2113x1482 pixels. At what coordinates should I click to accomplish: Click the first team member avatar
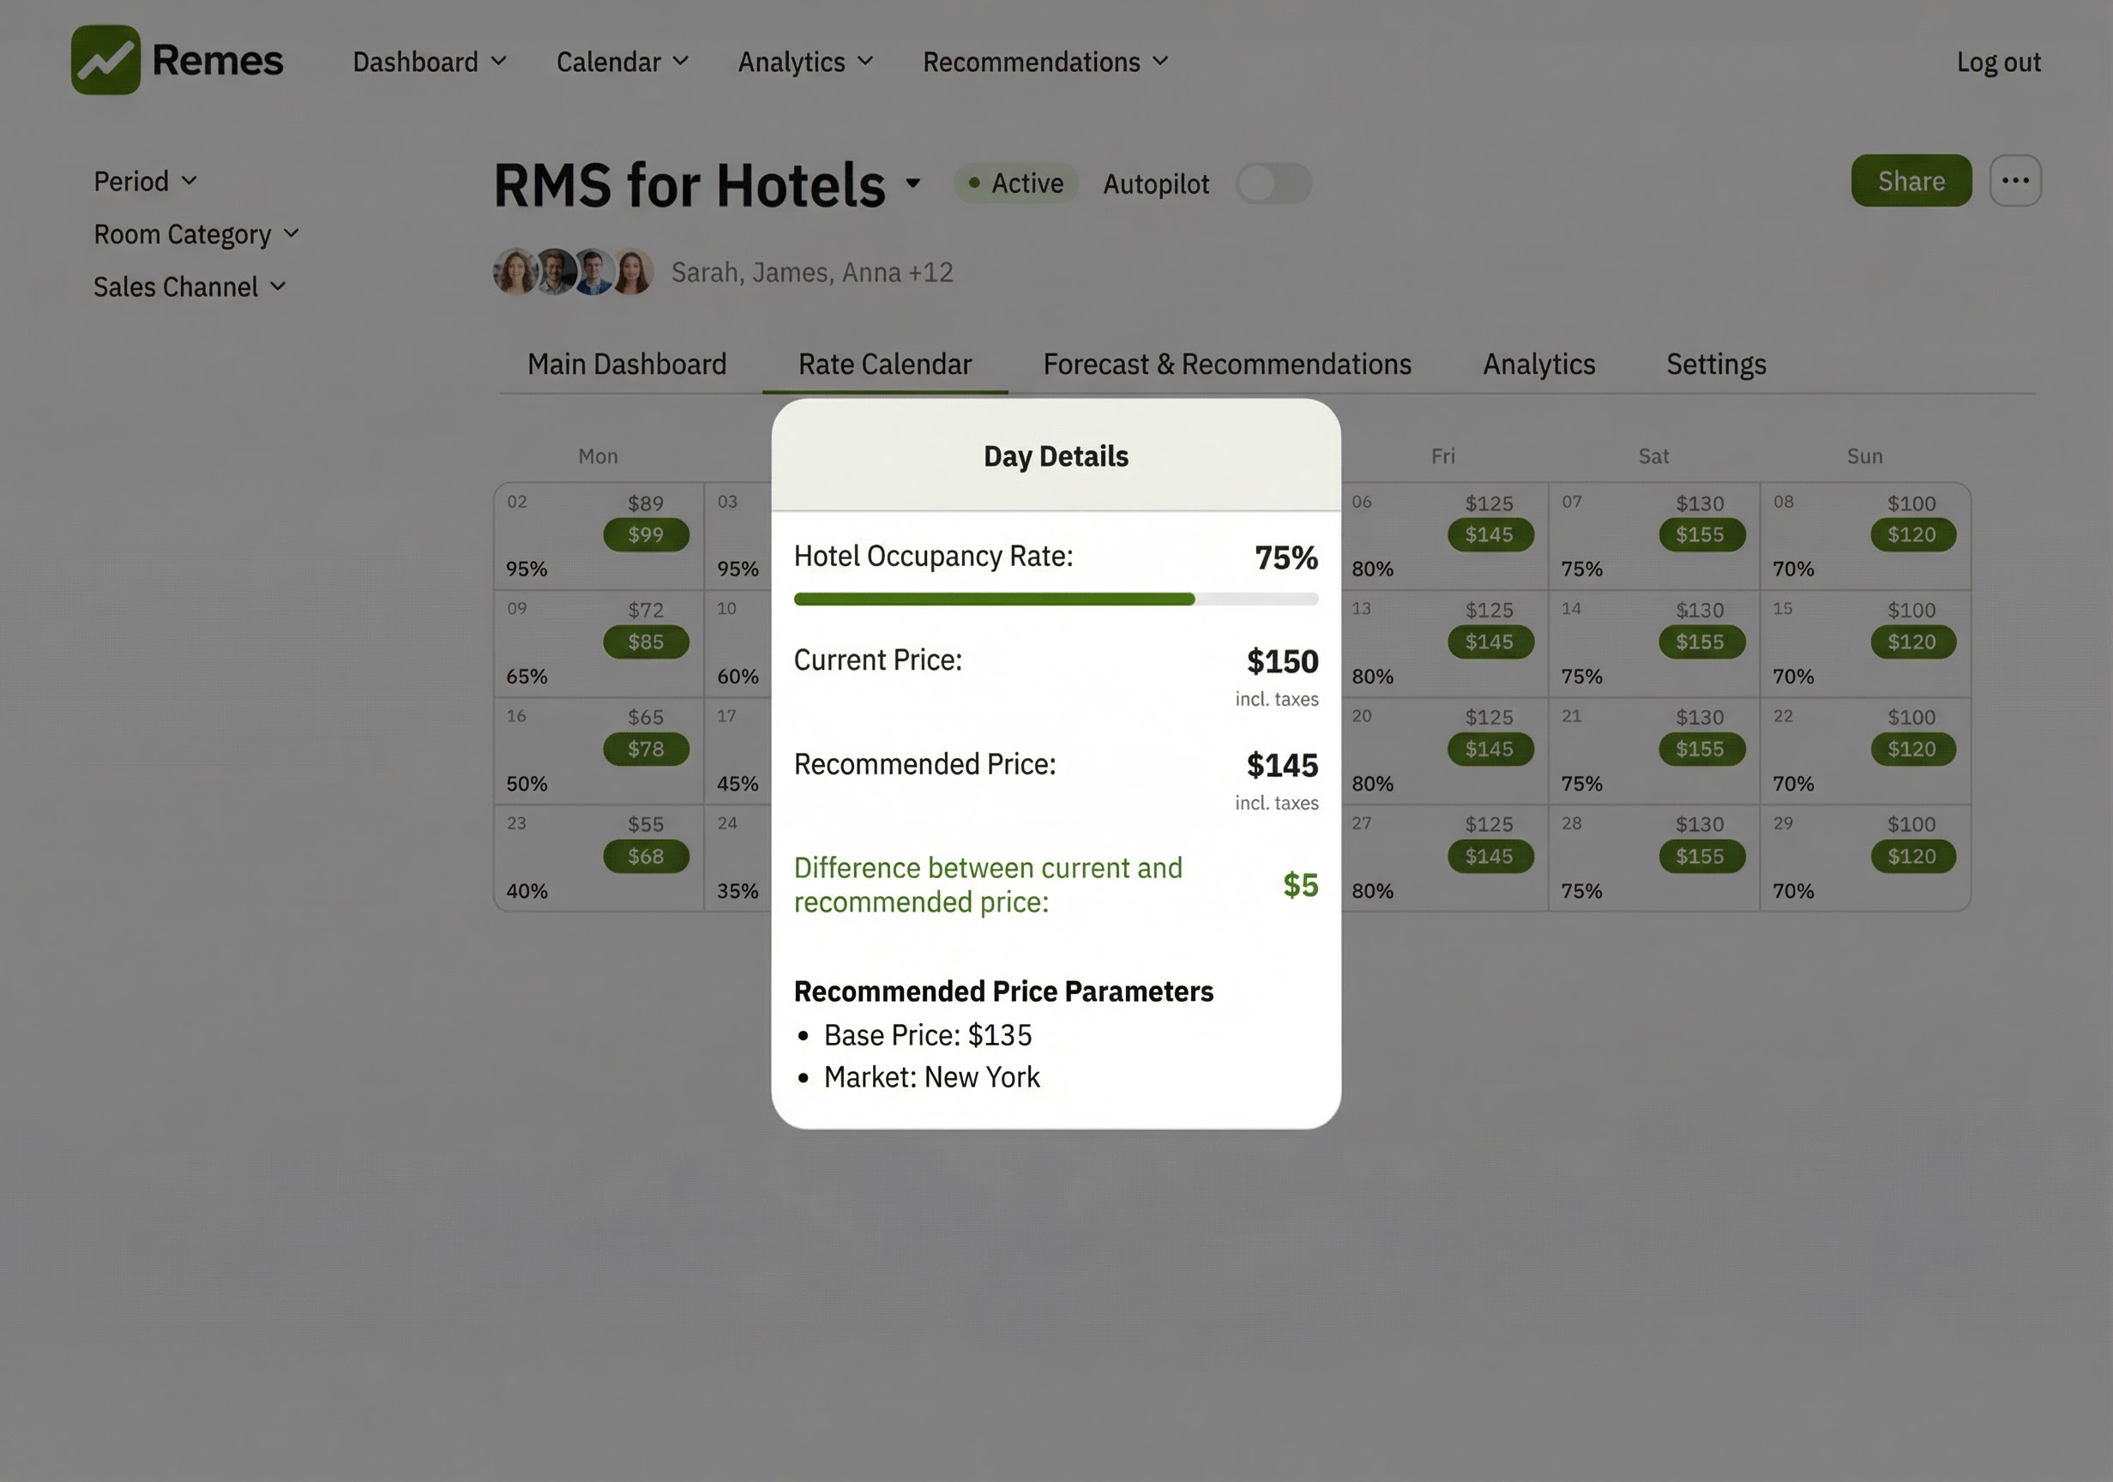coord(515,272)
